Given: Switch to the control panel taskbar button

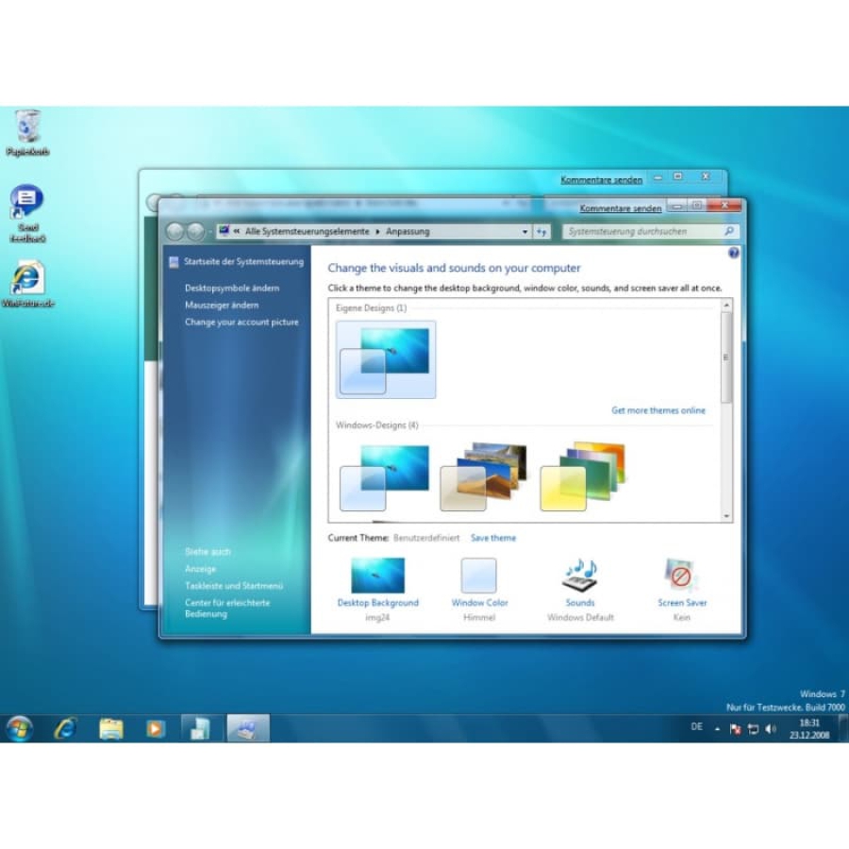Looking at the screenshot, I should click(x=248, y=728).
